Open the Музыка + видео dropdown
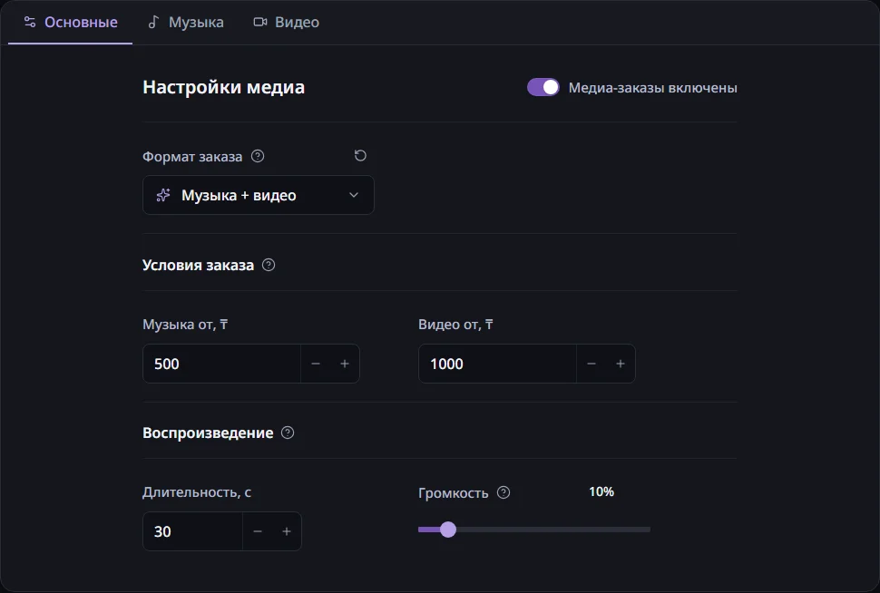 [259, 195]
